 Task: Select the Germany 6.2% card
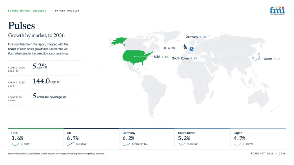(x=147, y=138)
